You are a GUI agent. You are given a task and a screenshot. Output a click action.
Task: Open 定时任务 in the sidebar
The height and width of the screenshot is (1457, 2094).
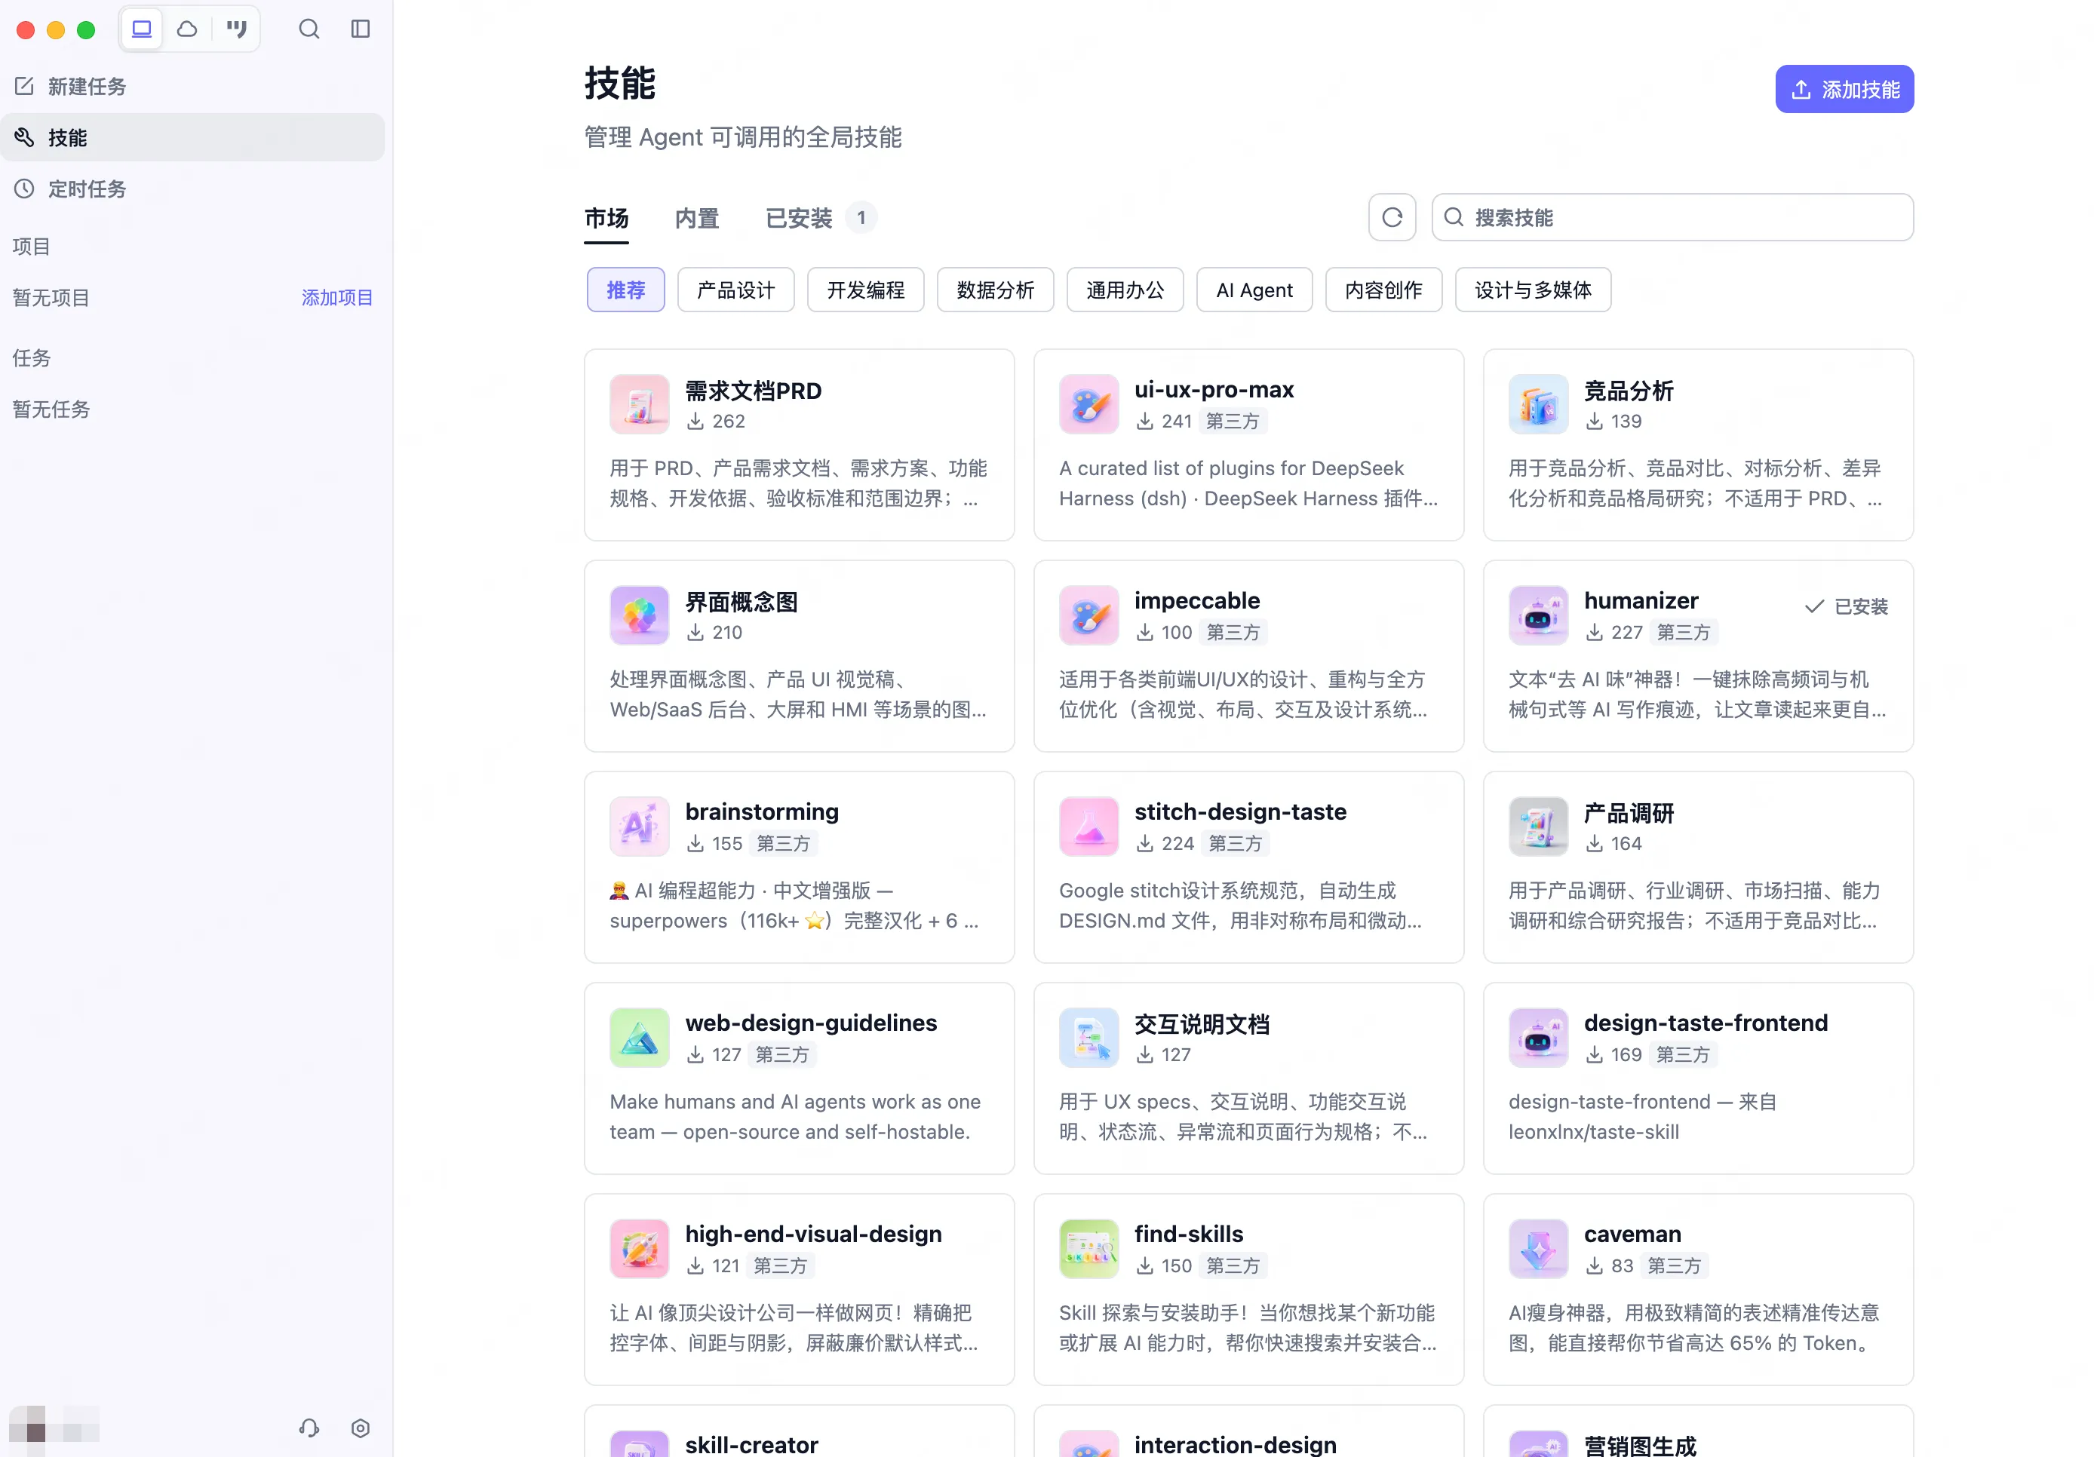click(x=192, y=189)
